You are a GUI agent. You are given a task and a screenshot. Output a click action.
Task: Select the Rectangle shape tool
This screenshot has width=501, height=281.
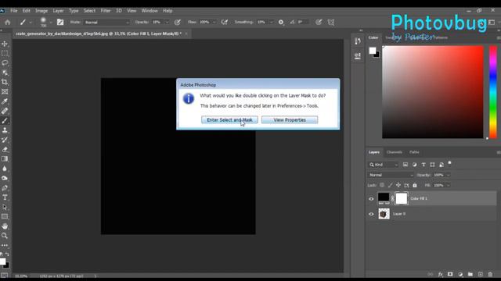[x=5, y=217]
